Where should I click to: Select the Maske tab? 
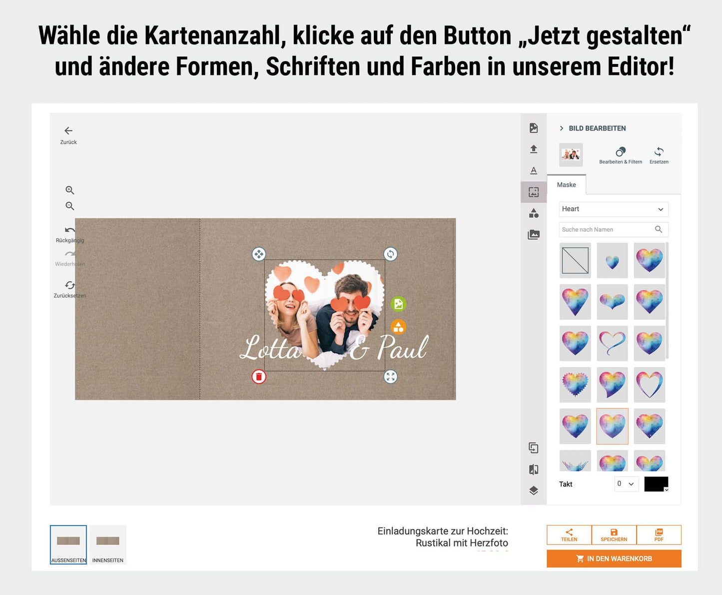[x=567, y=185]
